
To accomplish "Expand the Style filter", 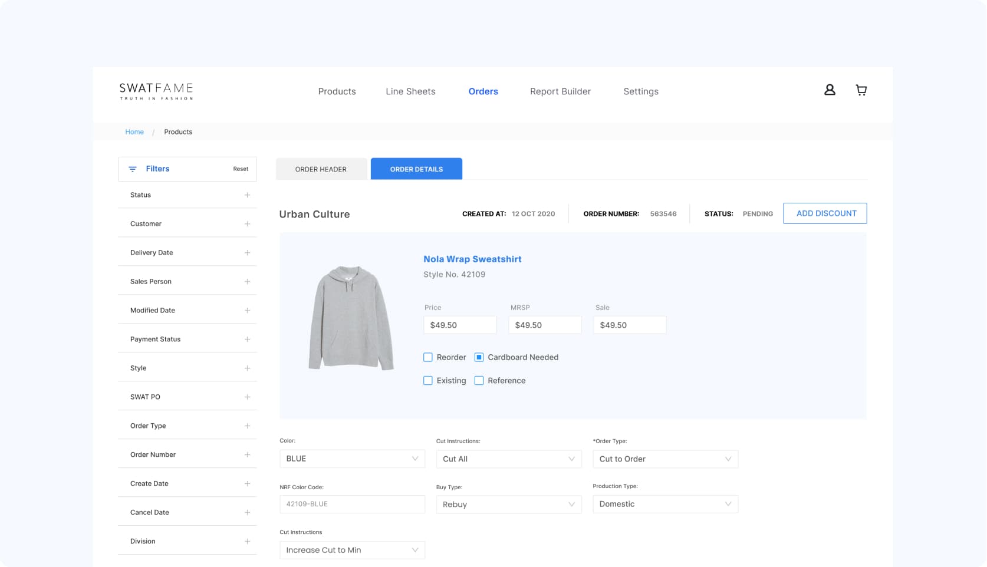I will [187, 368].
